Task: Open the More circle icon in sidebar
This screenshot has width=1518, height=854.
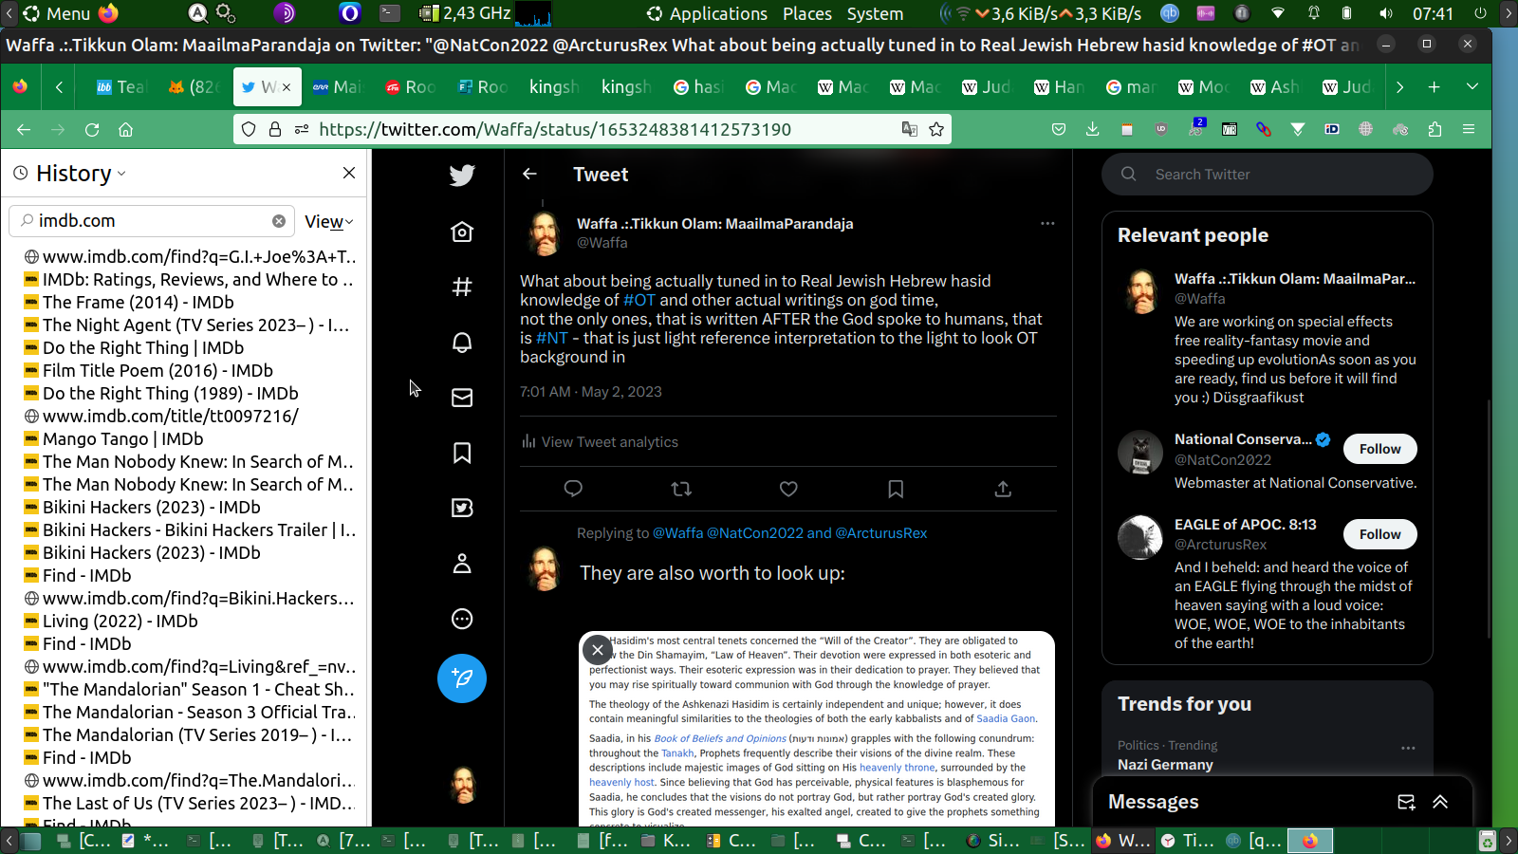Action: [462, 619]
